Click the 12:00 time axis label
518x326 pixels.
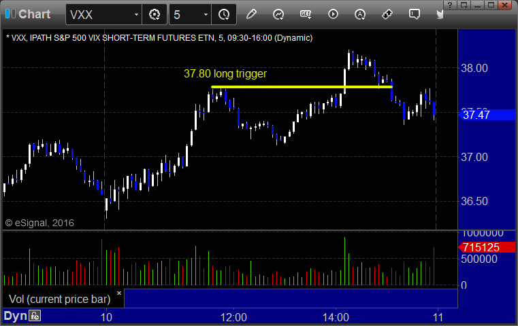tap(233, 317)
